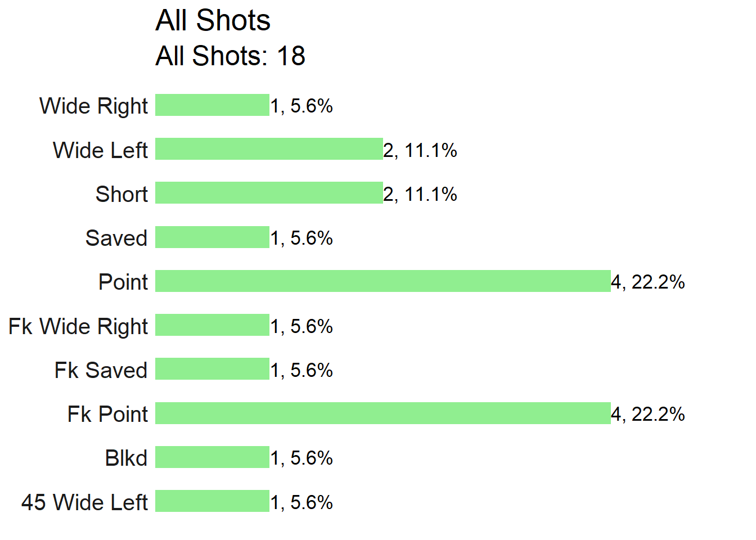This screenshot has width=756, height=540.
Task: Click the 'All Shots: 18' subtitle
Action: (x=230, y=56)
